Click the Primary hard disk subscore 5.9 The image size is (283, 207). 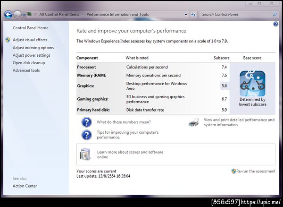[224, 110]
